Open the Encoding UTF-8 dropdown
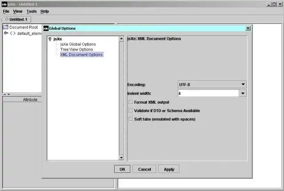The image size is (284, 191). pos(212,85)
